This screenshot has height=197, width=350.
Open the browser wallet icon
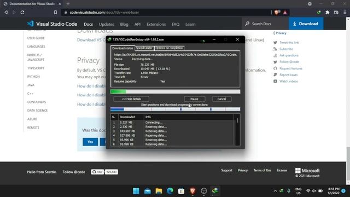coord(336,12)
